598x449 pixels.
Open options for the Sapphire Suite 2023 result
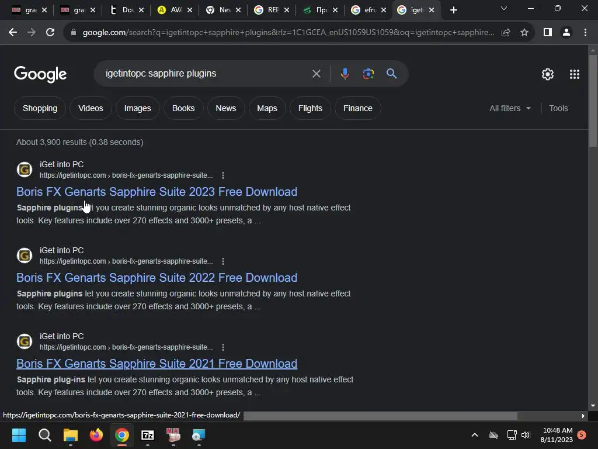click(223, 175)
